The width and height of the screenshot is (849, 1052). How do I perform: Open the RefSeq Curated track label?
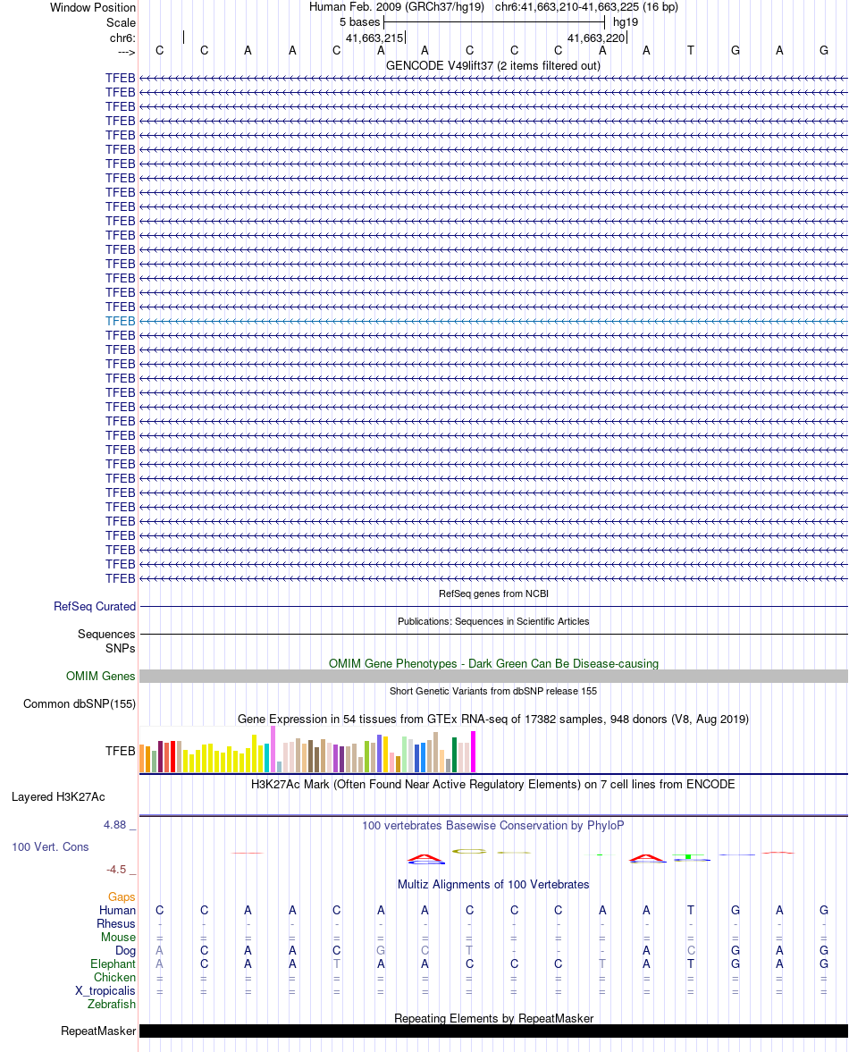point(95,606)
